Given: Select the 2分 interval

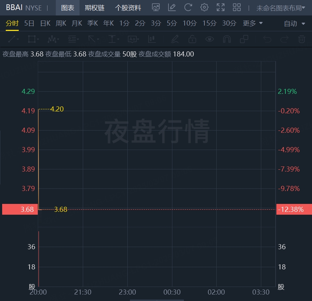Looking at the screenshot, I should pos(140,23).
